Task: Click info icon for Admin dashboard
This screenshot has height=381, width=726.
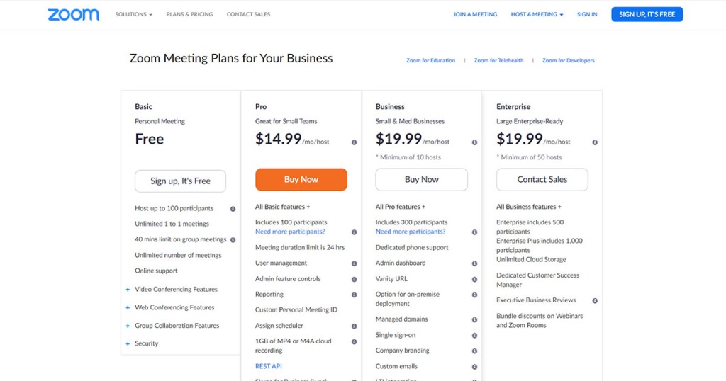Action: click(474, 263)
